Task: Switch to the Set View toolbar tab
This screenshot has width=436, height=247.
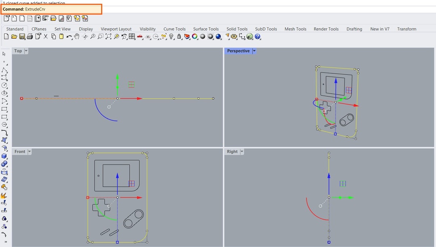Action: (x=63, y=29)
